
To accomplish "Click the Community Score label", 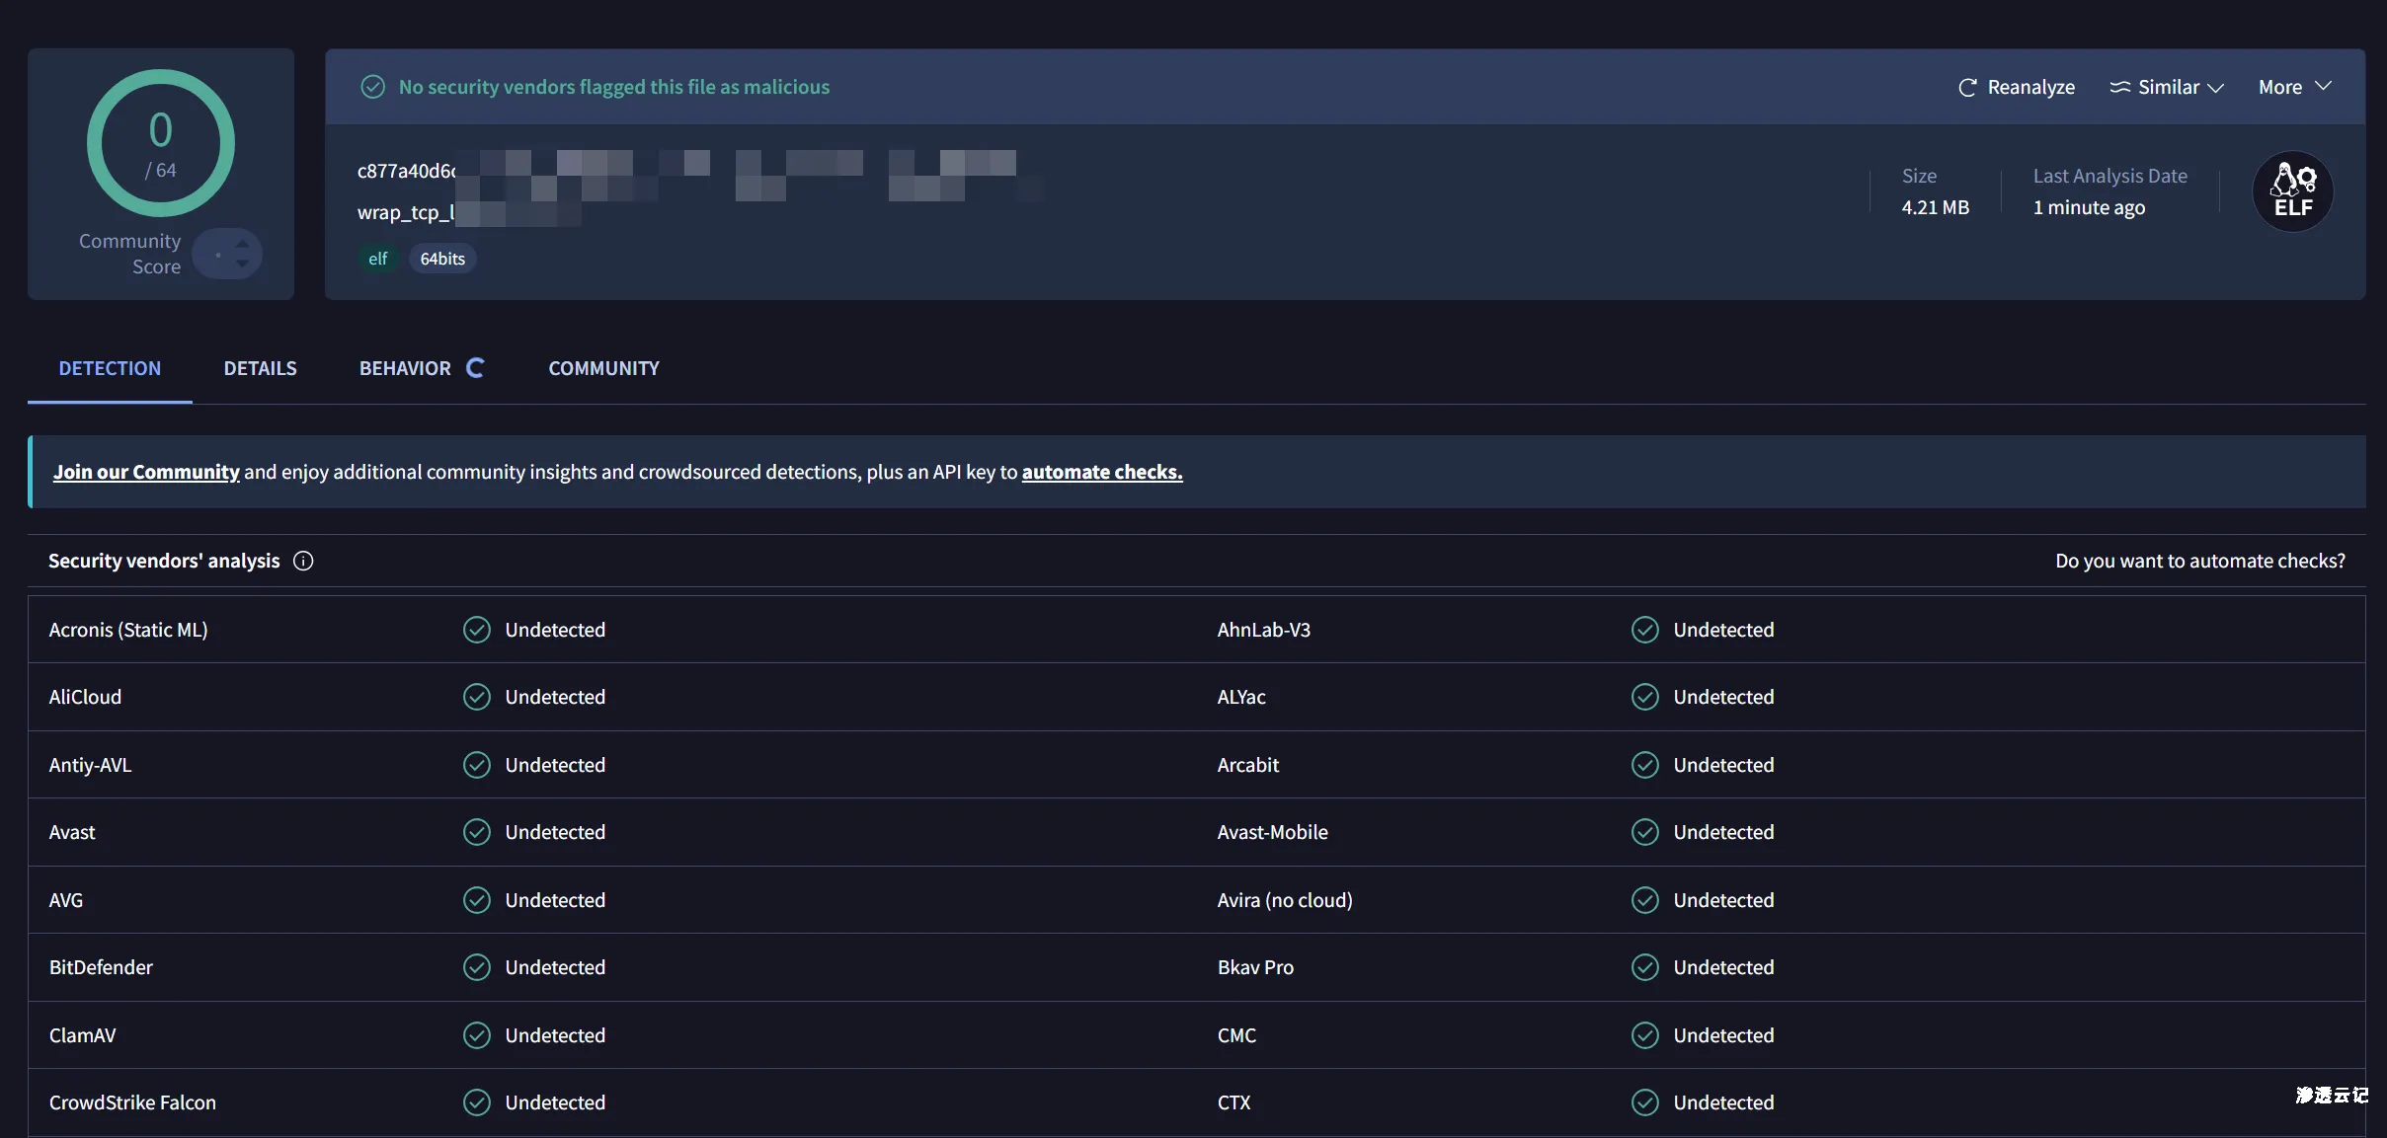I will 130,254.
